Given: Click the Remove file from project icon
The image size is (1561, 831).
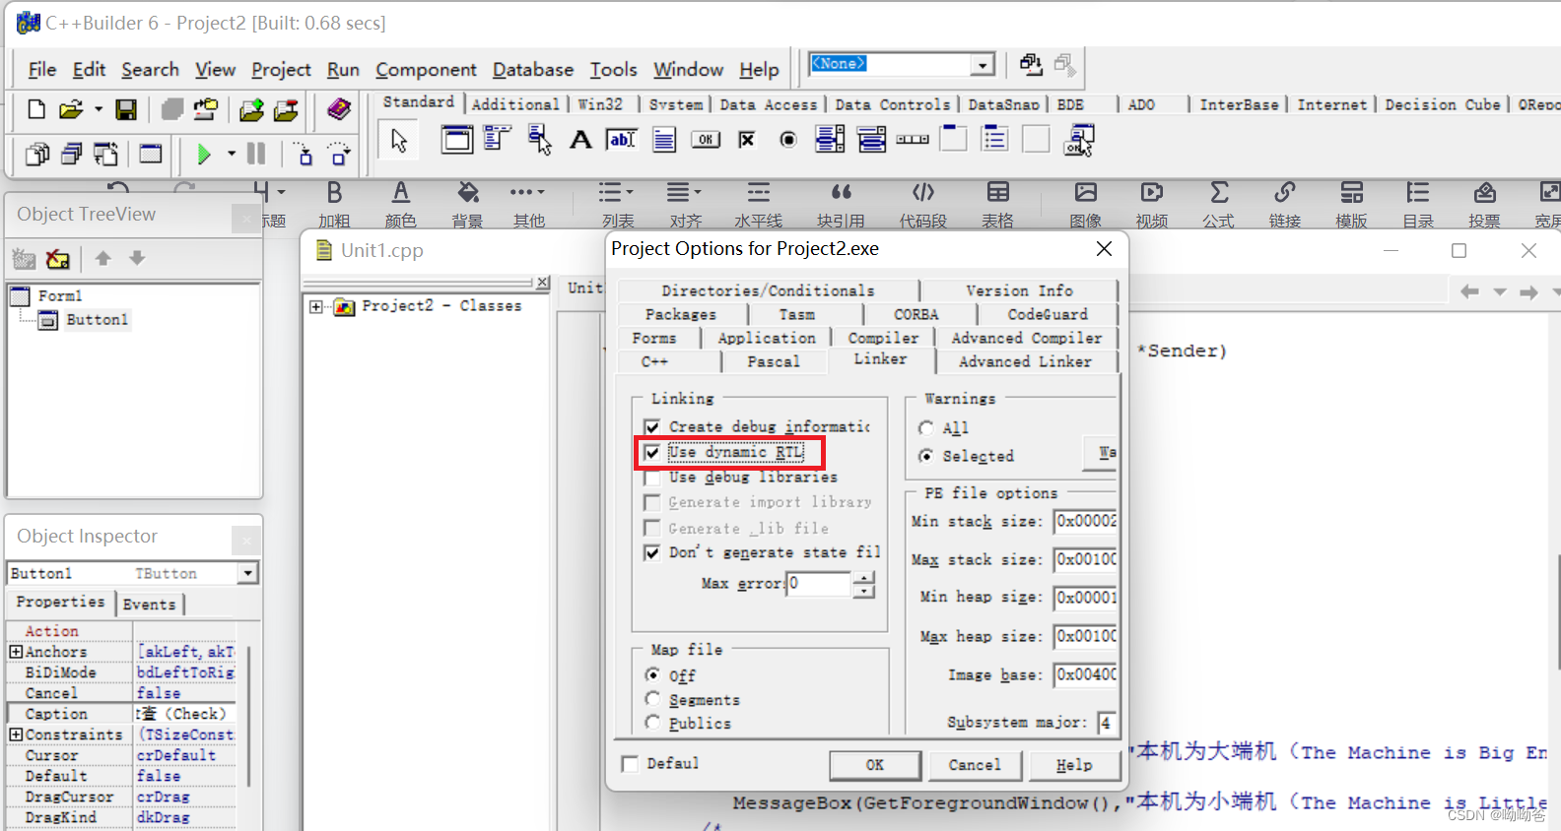Looking at the screenshot, I should [286, 109].
